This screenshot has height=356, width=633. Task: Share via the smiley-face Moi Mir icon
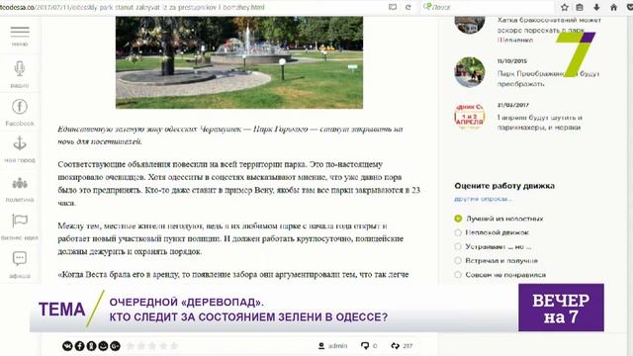(103, 346)
